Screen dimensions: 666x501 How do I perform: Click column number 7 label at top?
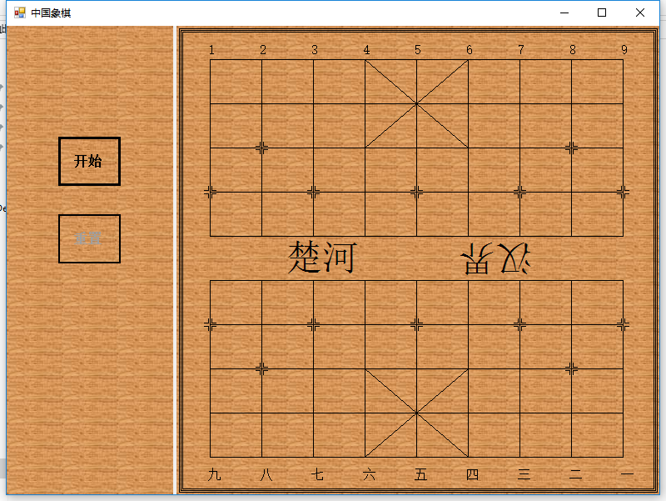coord(521,50)
